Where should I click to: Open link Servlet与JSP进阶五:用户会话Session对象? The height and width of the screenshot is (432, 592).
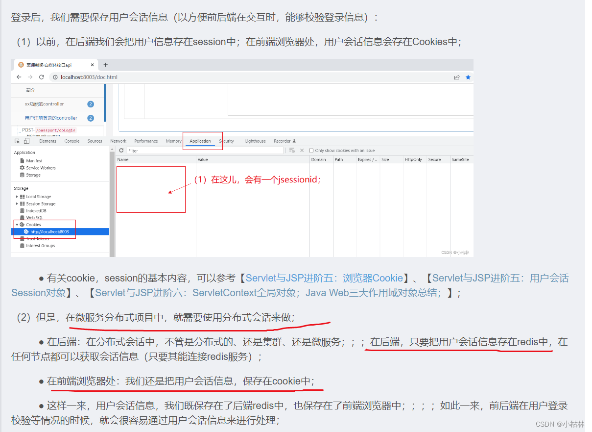pos(290,285)
